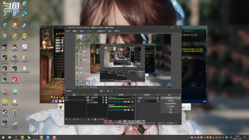Image resolution: width=249 pixels, height=140 pixels.
Task: Pop out the scenes dock panel
Action: [84, 95]
